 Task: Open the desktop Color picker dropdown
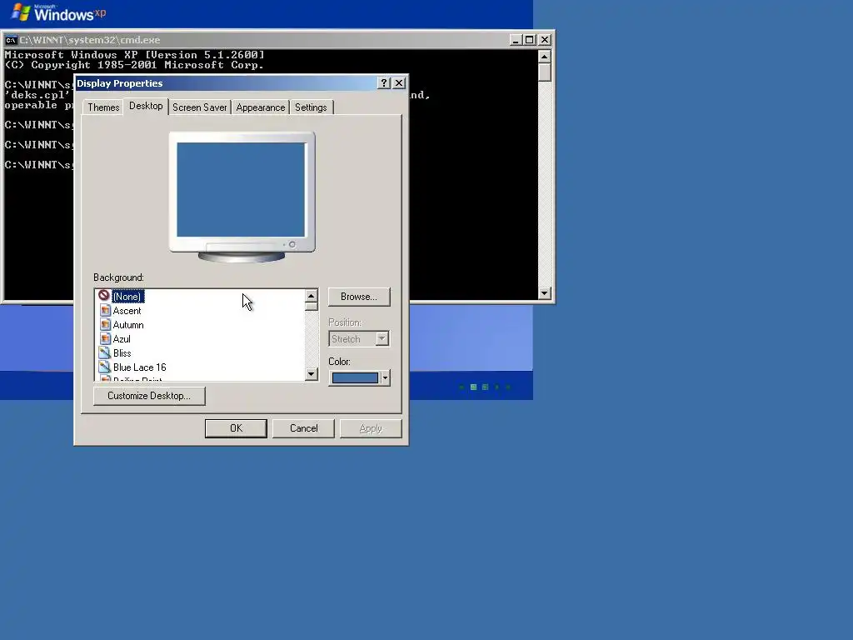tap(359, 377)
